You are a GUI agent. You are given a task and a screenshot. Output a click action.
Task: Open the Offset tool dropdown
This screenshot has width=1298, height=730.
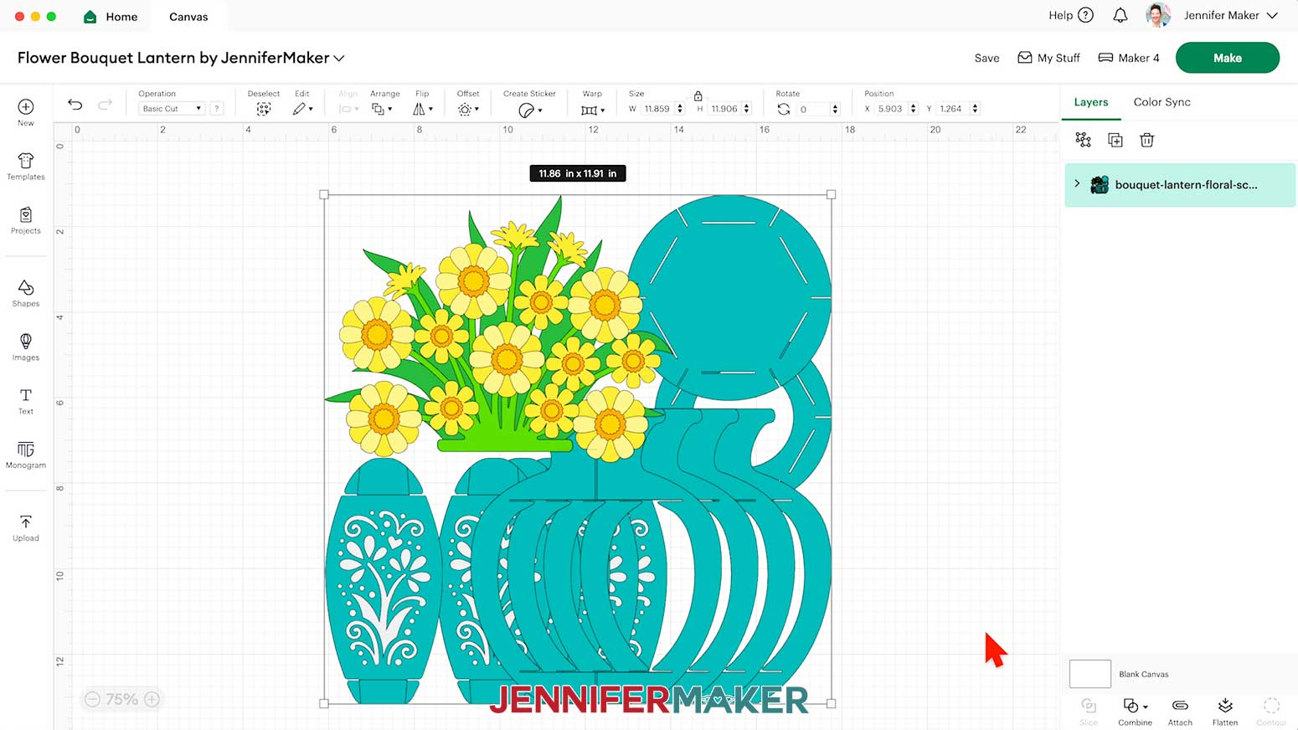point(468,109)
